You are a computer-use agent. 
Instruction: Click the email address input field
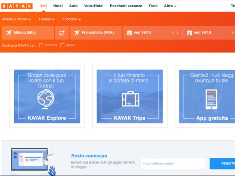click(x=173, y=164)
